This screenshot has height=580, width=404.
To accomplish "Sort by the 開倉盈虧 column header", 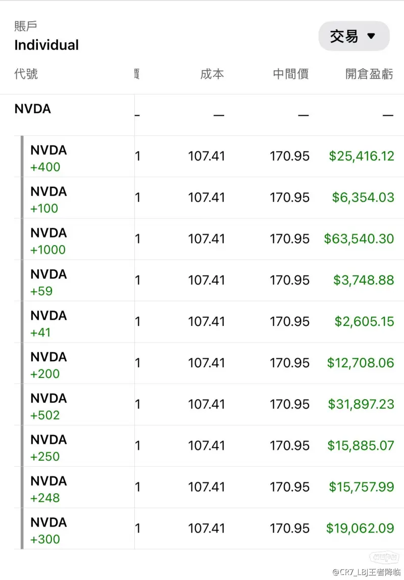I will (x=369, y=74).
